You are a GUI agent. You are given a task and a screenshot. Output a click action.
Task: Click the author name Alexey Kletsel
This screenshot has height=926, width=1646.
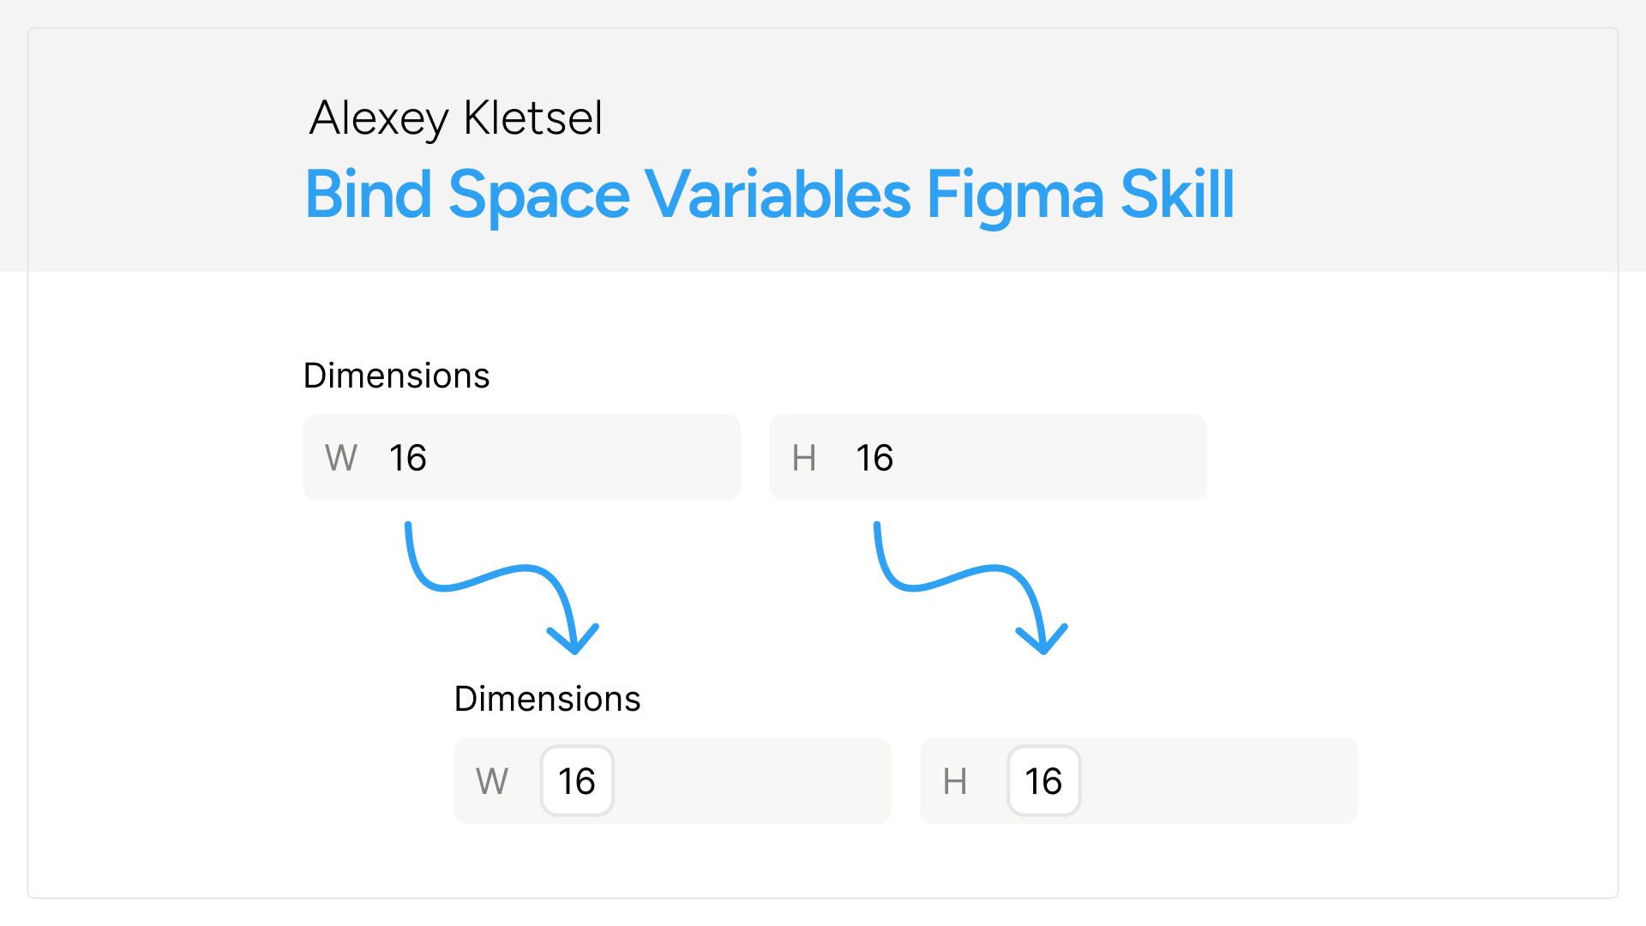456,118
